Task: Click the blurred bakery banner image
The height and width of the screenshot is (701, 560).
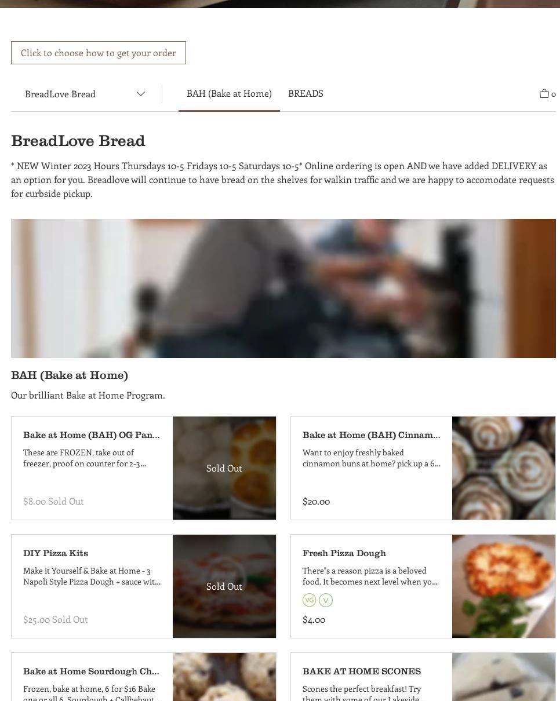Action: click(x=283, y=289)
